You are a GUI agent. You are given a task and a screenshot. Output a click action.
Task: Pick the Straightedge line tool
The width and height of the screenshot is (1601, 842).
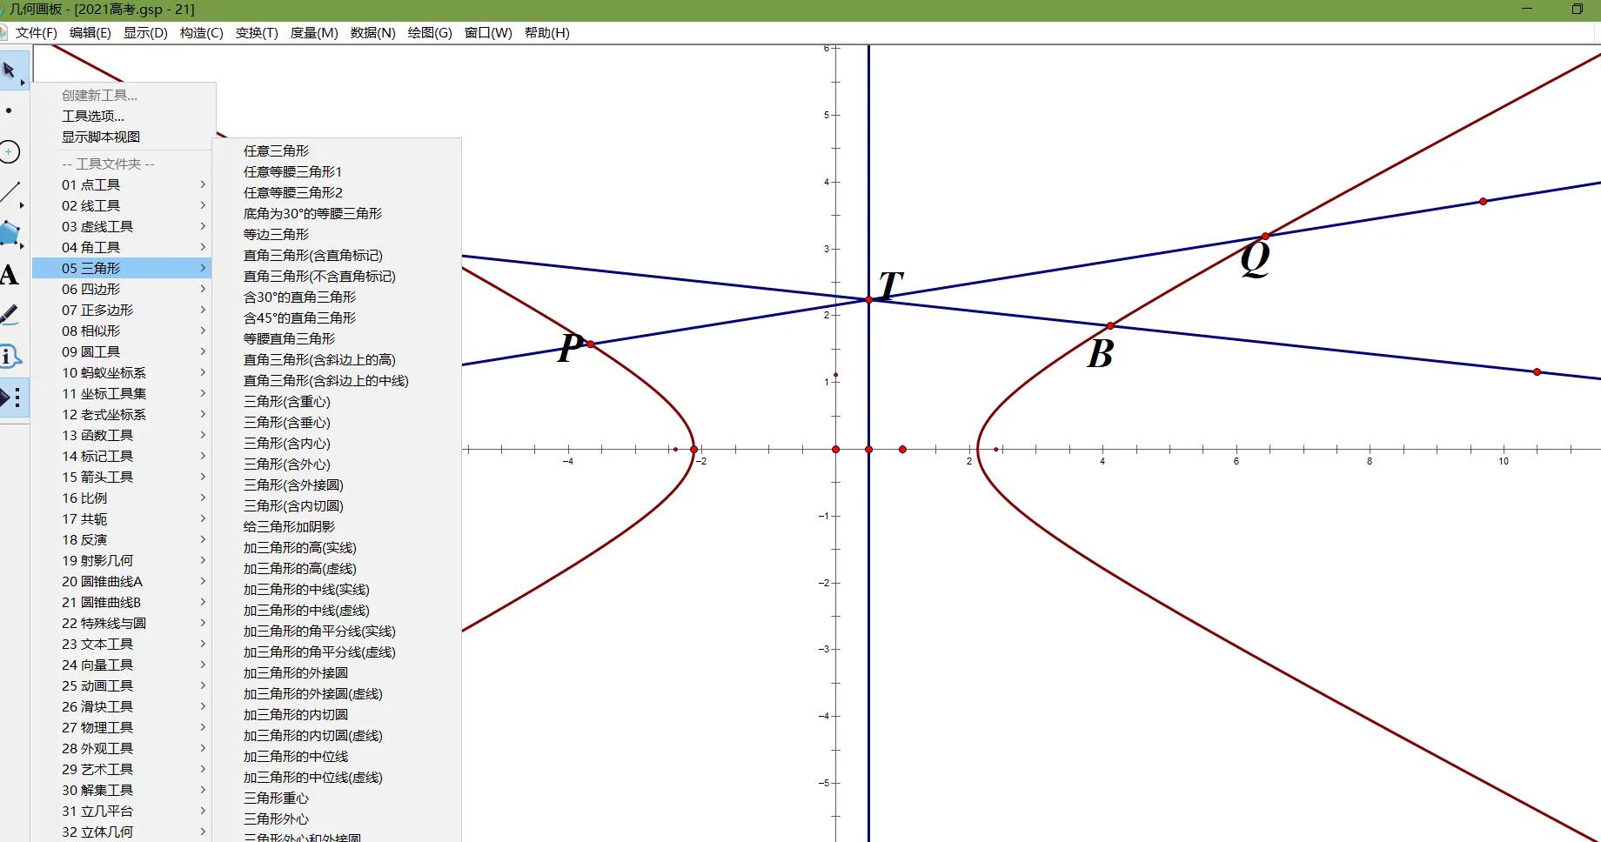pos(10,193)
